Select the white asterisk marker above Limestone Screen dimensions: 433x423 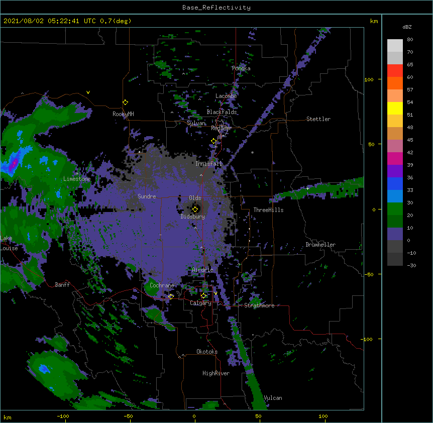(x=77, y=173)
